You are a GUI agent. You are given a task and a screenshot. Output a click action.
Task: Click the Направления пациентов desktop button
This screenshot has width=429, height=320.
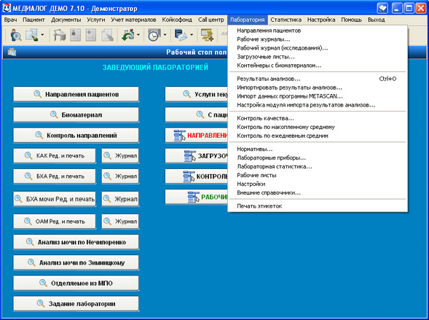(x=76, y=94)
